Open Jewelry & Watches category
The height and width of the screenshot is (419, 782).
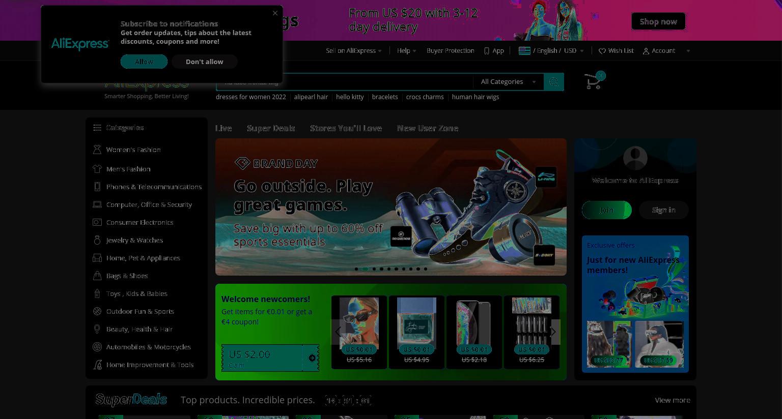tap(134, 240)
